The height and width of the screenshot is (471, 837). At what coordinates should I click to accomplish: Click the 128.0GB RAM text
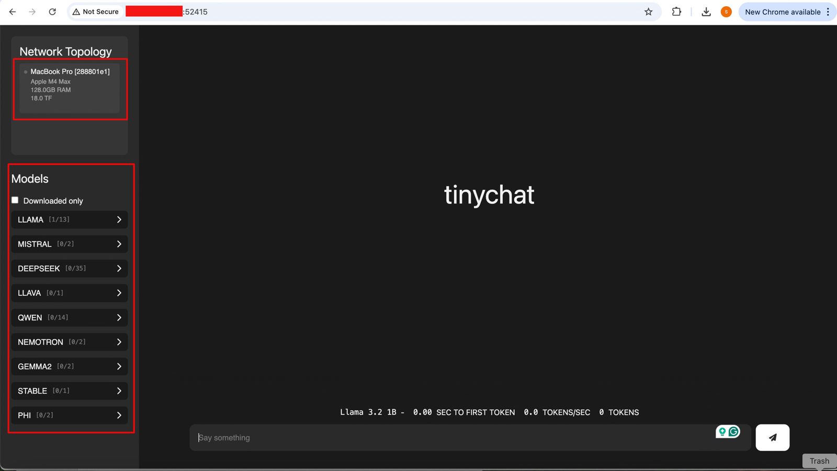(x=51, y=90)
